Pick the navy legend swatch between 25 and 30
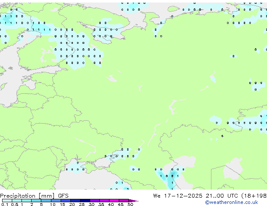This screenshot has width=267, height=206. click(85, 201)
